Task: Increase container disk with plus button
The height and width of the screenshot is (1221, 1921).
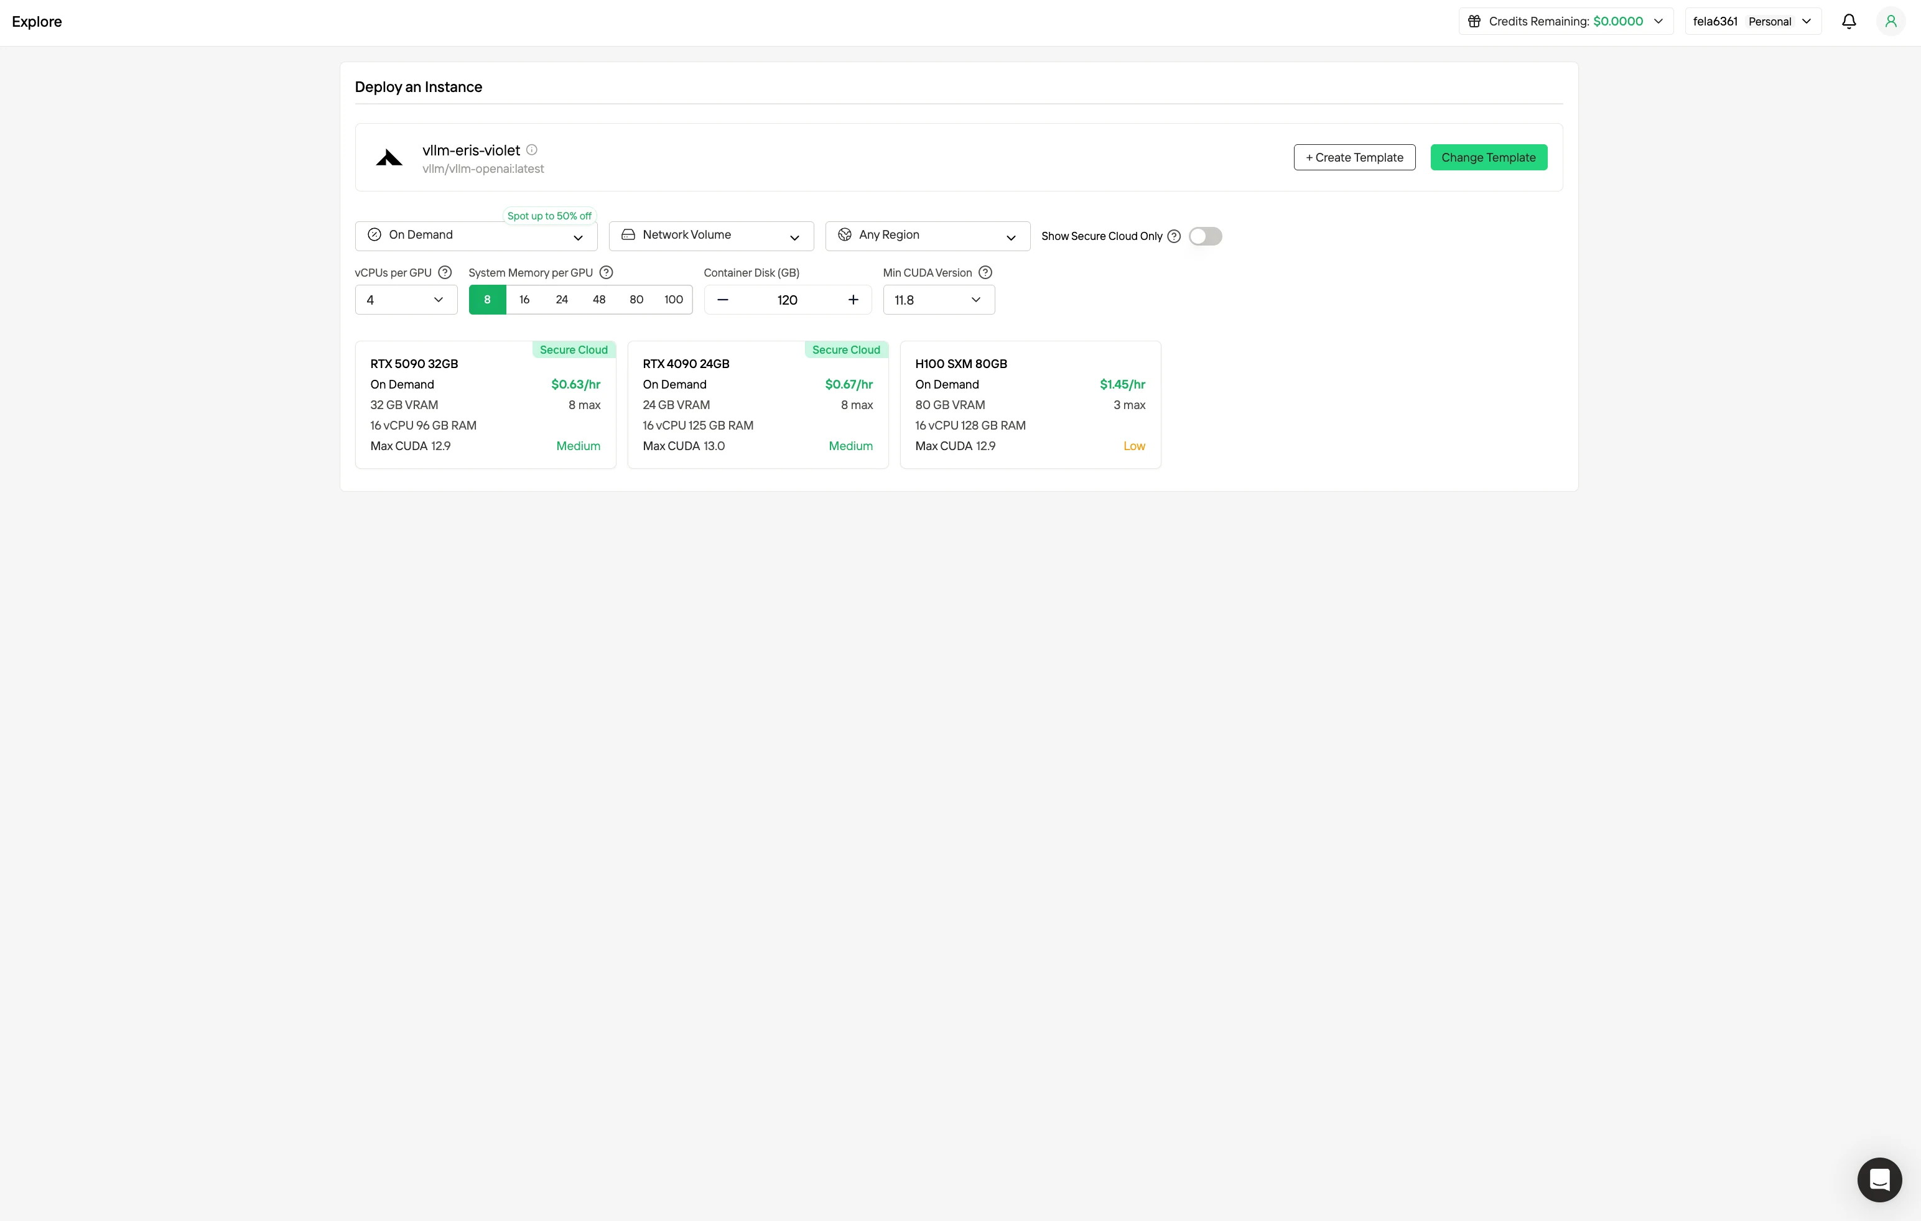Action: click(853, 300)
